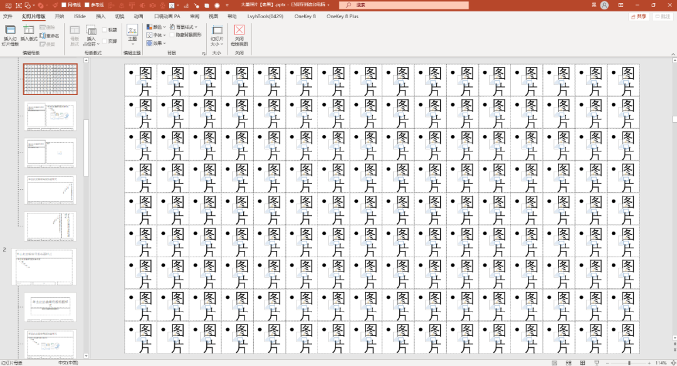Image resolution: width=677 pixels, height=366 pixels.
Task: Open Background group dialog launcher
Action: 204,53
